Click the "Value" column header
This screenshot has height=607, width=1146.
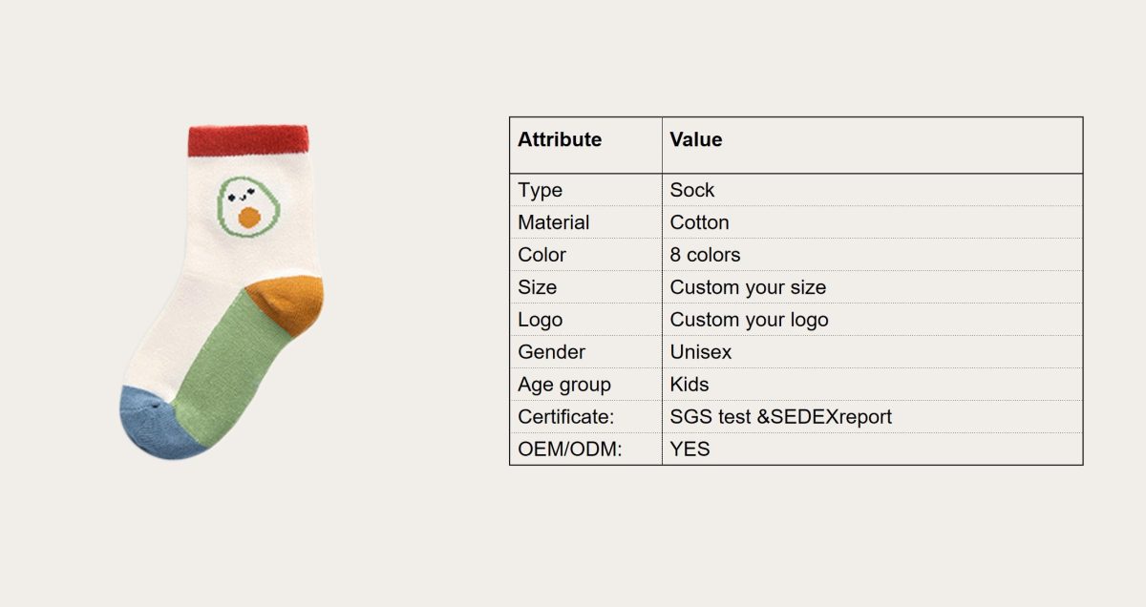click(x=696, y=140)
